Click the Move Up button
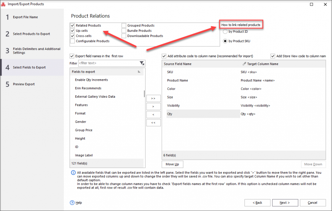Screen dimensions: 332x211 click(x=172, y=164)
